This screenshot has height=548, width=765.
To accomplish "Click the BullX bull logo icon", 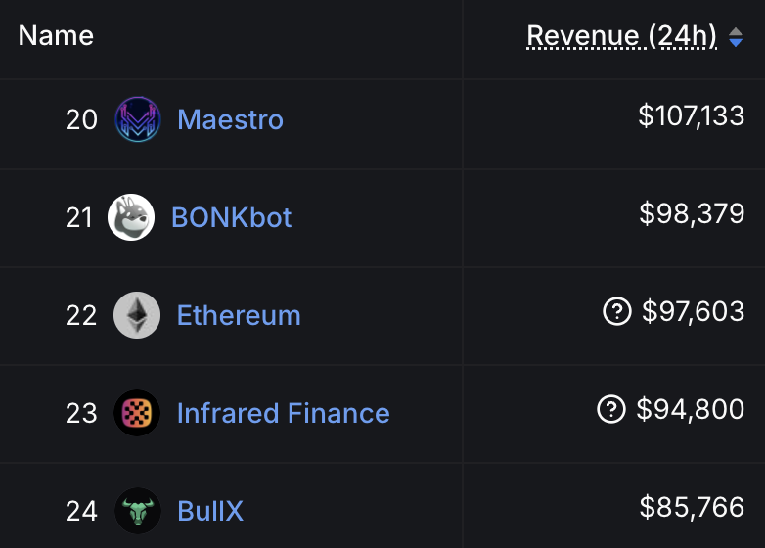I will click(x=138, y=511).
